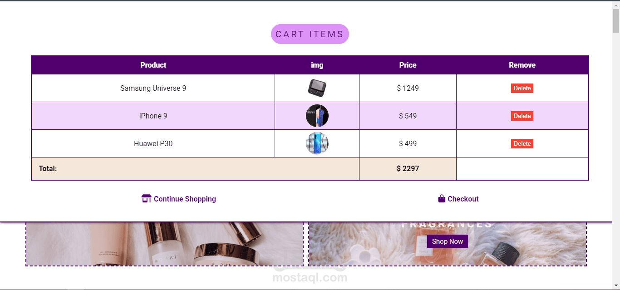620x290 pixels.
Task: Click the iPhone 9 product image
Action: coord(317,116)
